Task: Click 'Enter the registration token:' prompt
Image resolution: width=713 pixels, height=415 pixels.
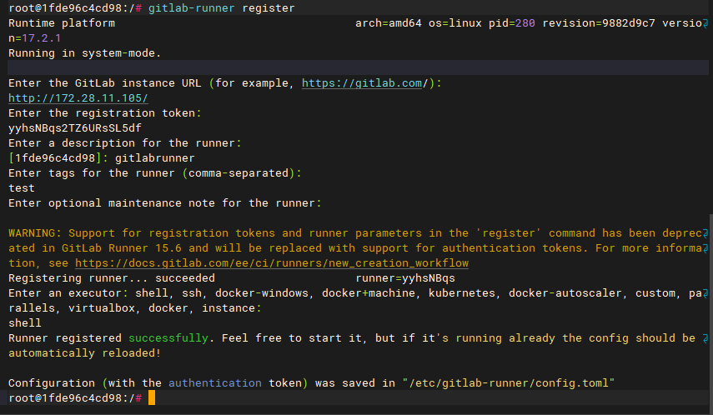Action: tap(105, 113)
